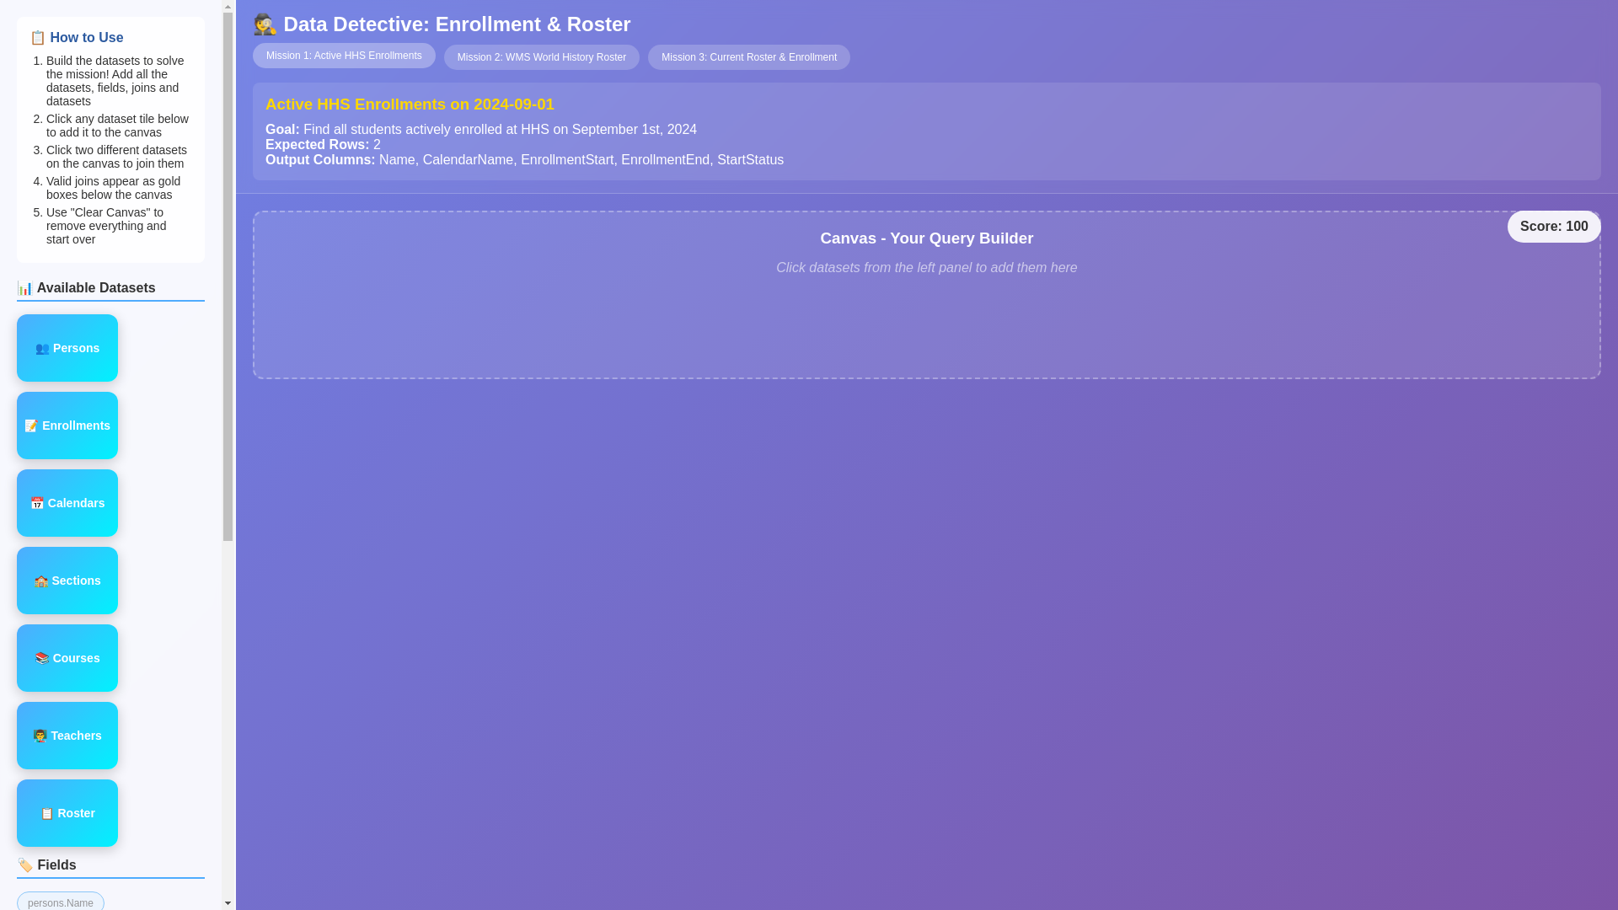
Task: Add the Persons dataset tile to canvas
Action: click(67, 348)
